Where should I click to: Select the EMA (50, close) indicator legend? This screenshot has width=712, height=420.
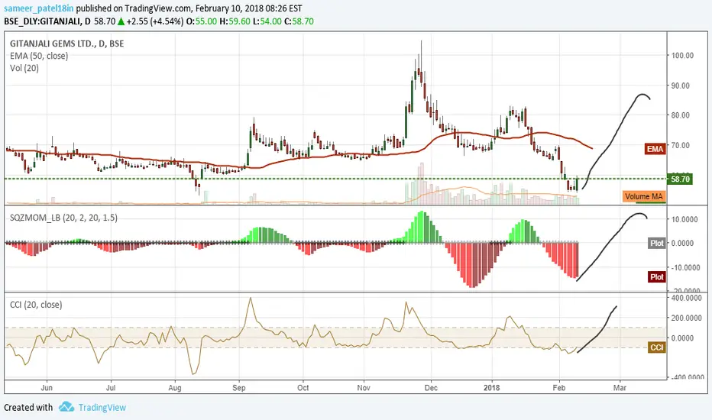click(x=39, y=56)
